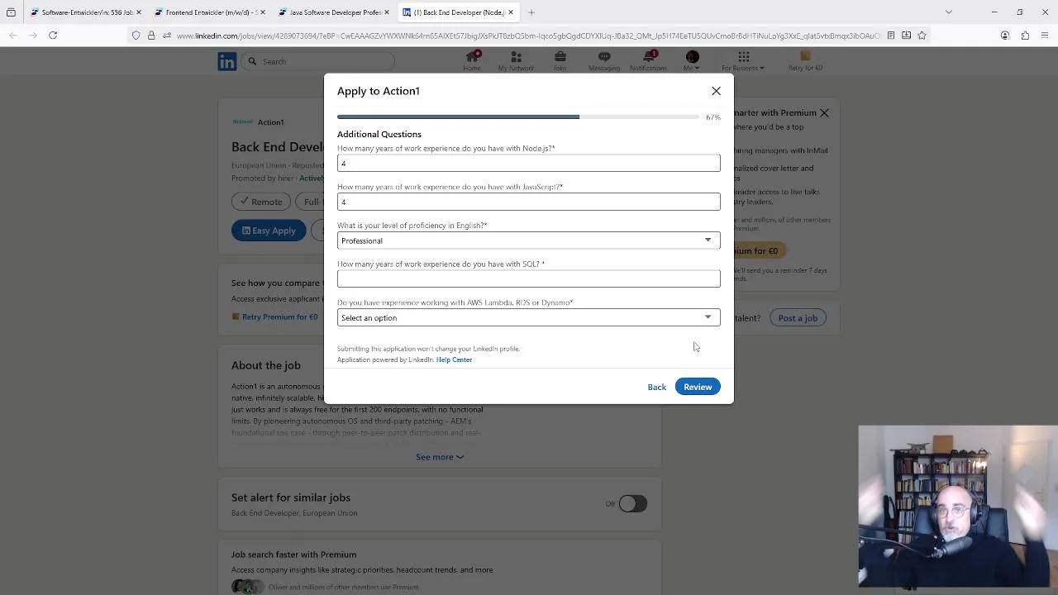The width and height of the screenshot is (1058, 595).
Task: Go forward in browser history
Action: pos(33,36)
